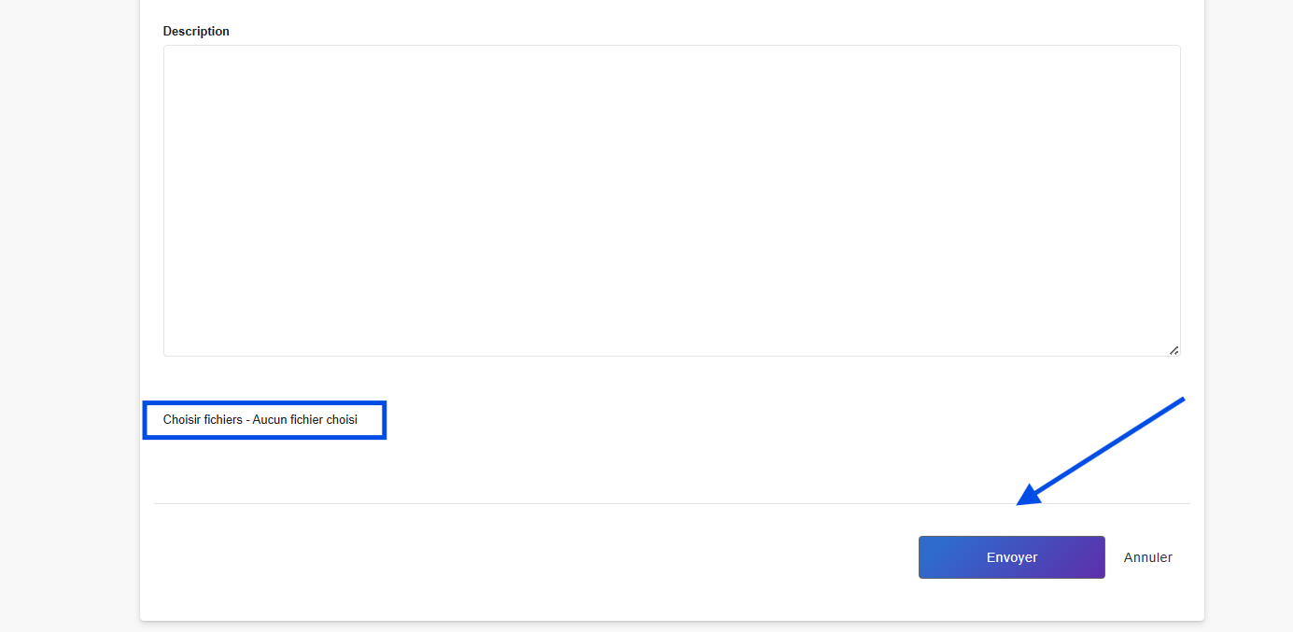
Task: Click the corner grip of the text area
Action: (1174, 350)
